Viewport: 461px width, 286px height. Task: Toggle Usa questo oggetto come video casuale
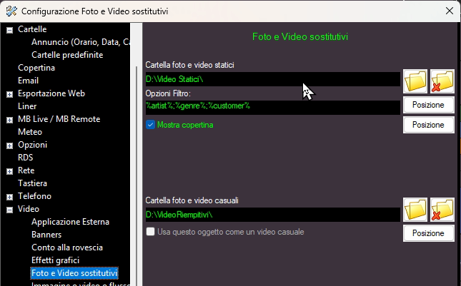click(x=150, y=232)
